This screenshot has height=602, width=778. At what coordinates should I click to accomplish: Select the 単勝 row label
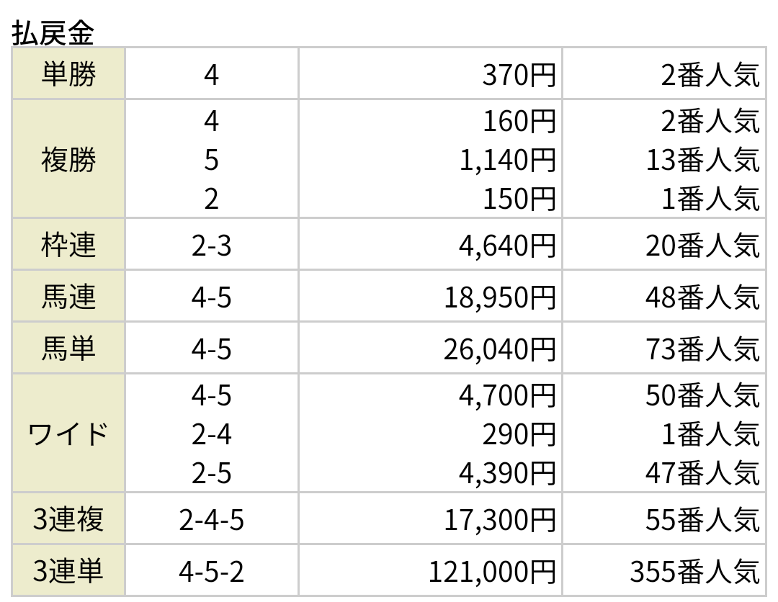point(68,74)
